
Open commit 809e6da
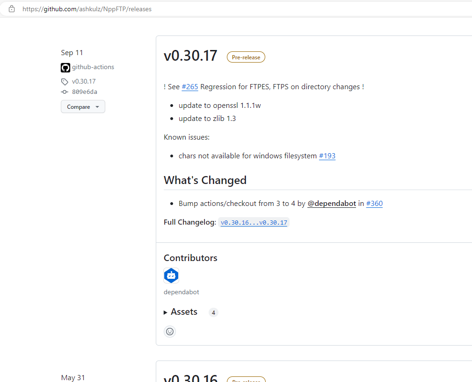[x=85, y=92]
